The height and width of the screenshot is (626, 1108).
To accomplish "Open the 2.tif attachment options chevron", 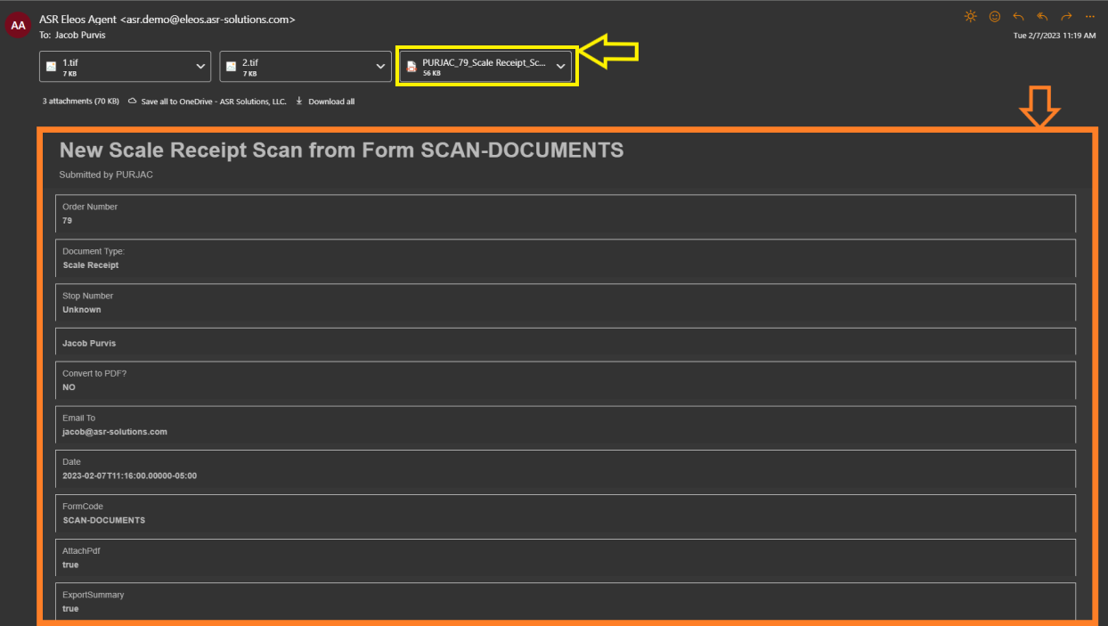I will point(380,66).
